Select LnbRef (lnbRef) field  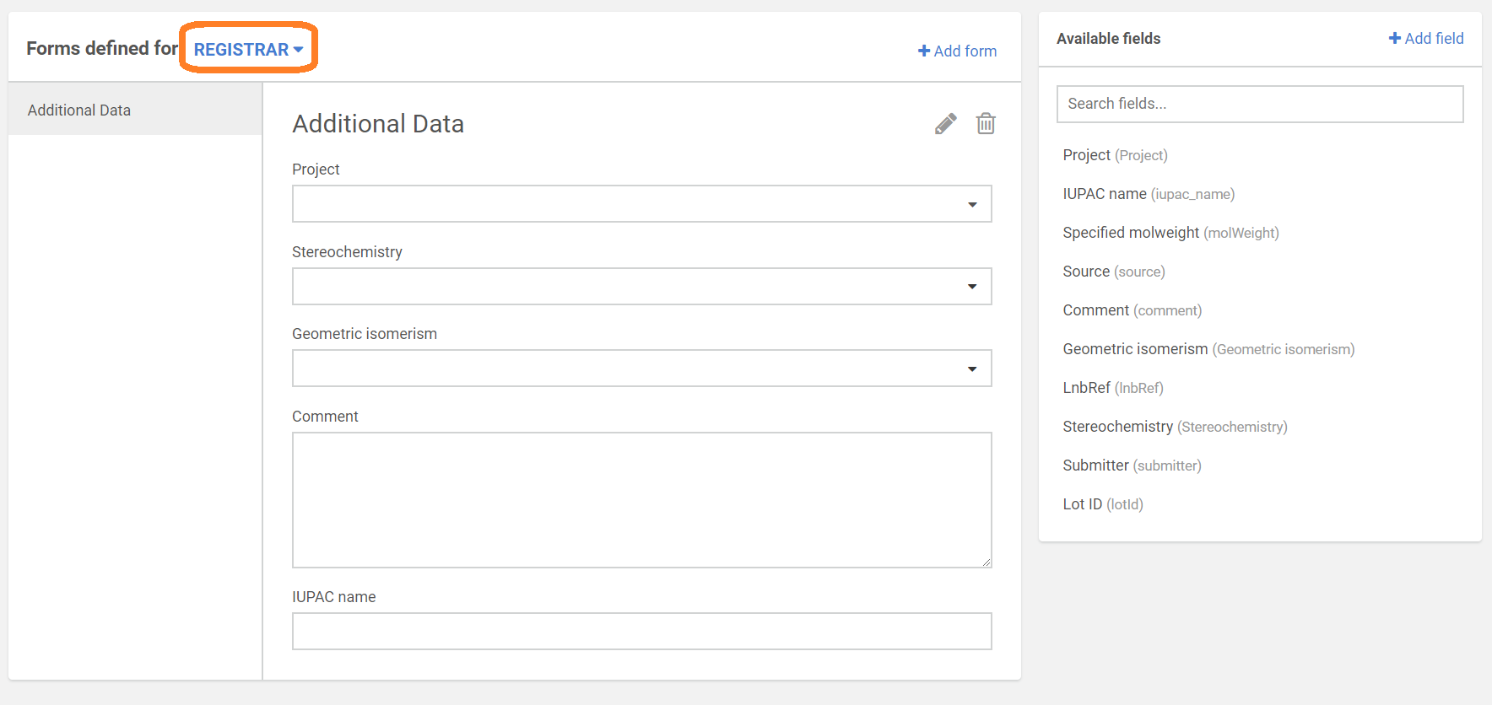(x=1113, y=388)
